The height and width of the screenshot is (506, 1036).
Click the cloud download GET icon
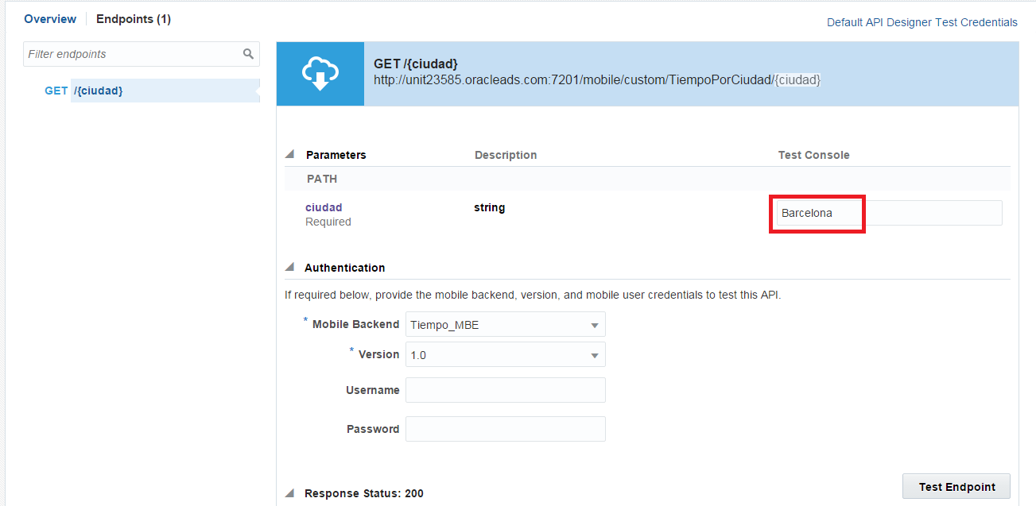click(320, 75)
